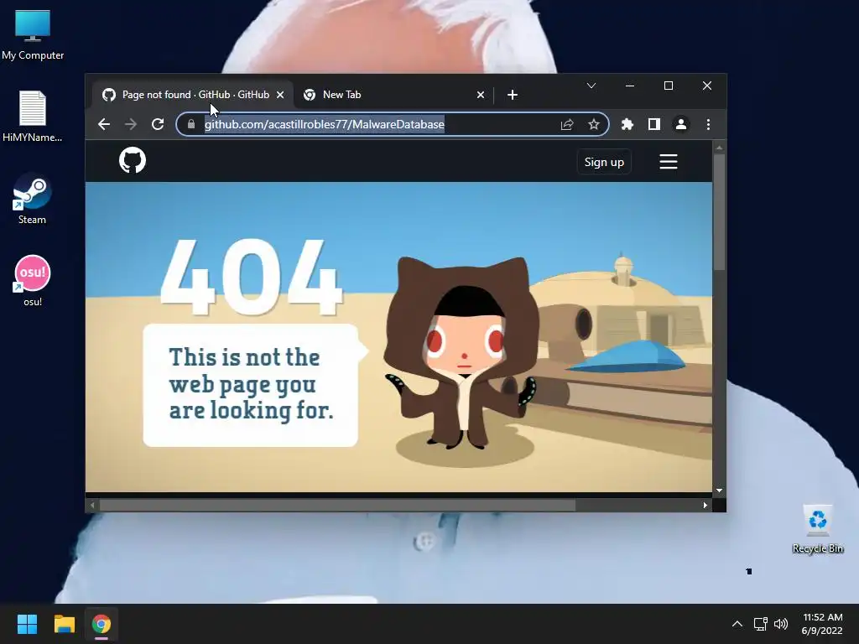Click Chrome's forward navigation arrow

130,124
